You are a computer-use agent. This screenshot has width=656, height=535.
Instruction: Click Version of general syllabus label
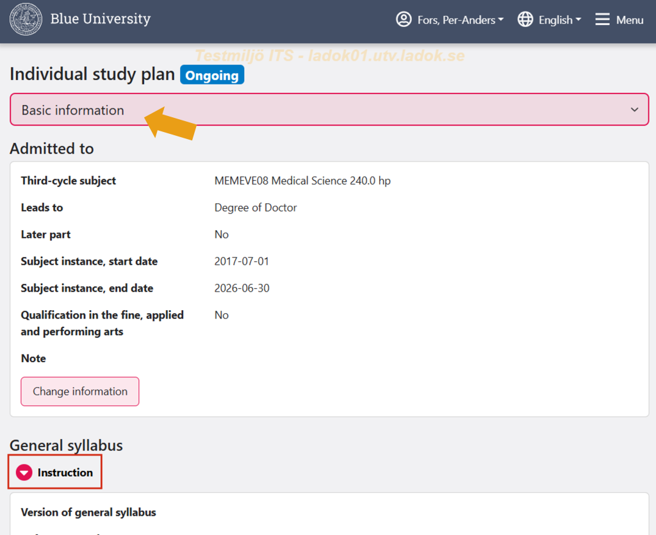pos(88,513)
